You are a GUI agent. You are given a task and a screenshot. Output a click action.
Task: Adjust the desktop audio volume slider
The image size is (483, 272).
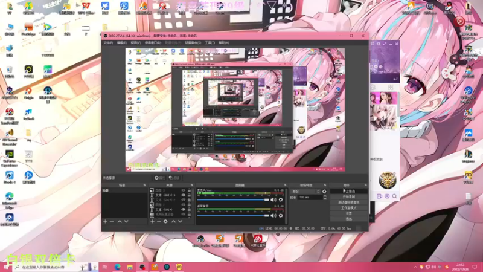point(233,216)
